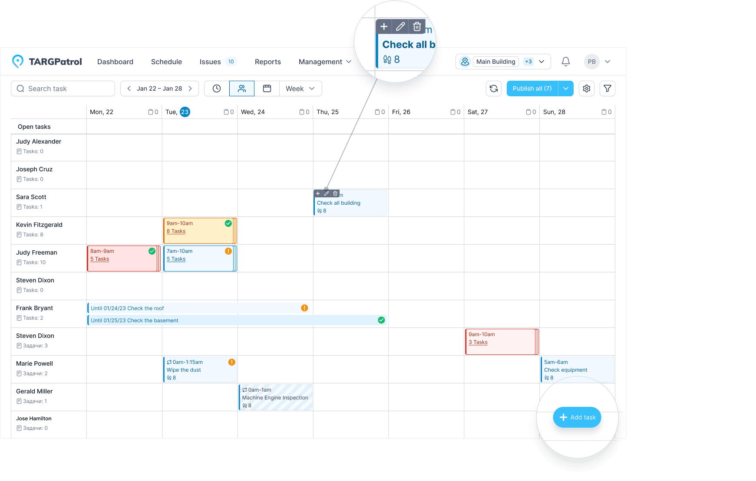Switch to clock timeline view

tap(217, 88)
